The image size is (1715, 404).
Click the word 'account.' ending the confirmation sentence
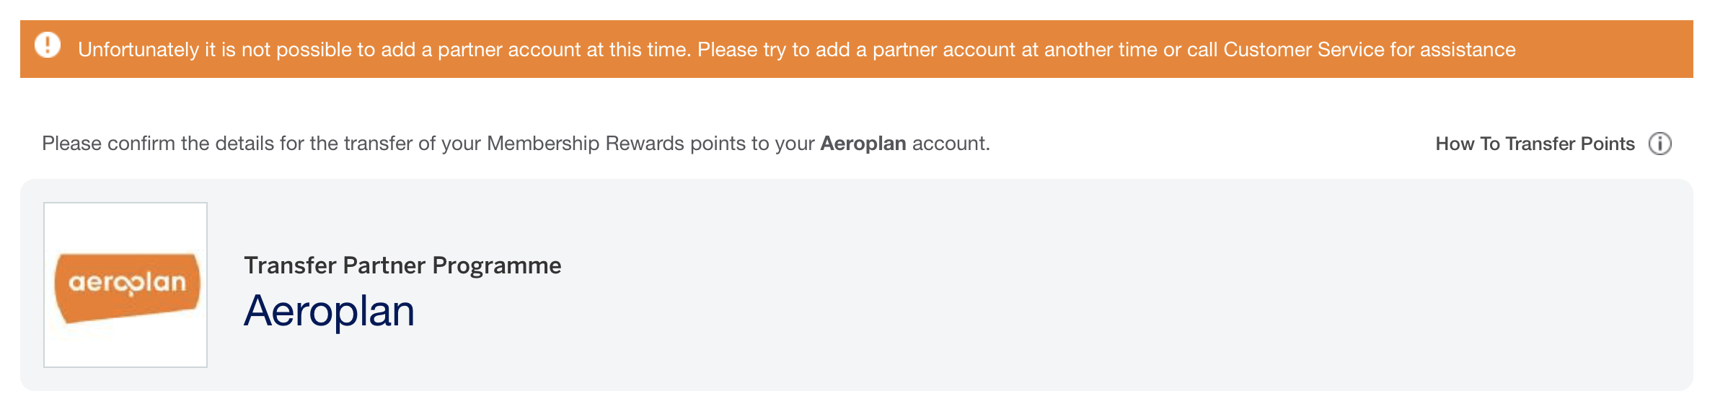tap(951, 144)
